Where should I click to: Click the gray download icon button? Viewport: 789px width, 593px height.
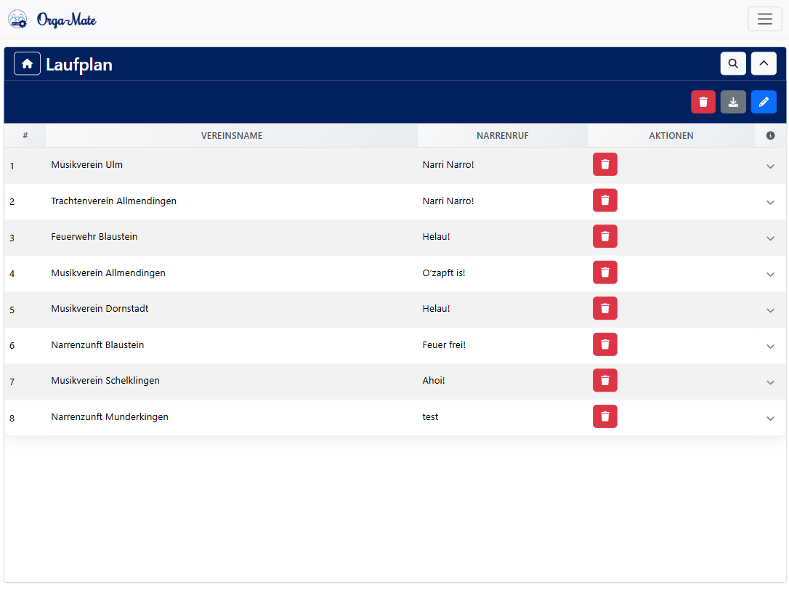(x=733, y=102)
